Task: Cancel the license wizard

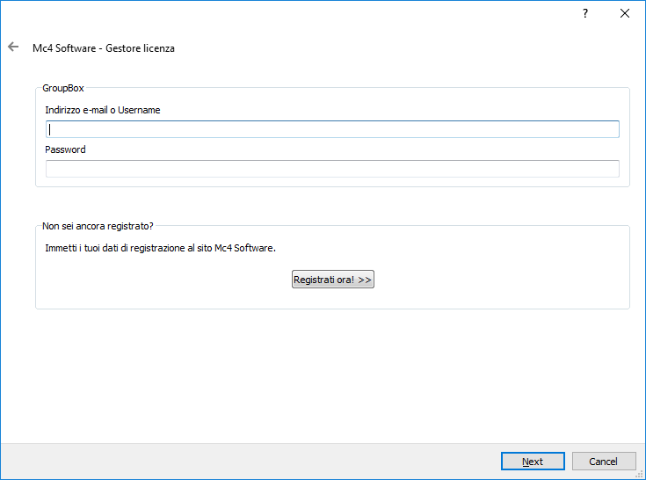Action: (x=603, y=462)
